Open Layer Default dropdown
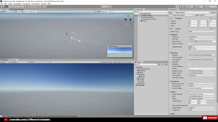Image resolution: width=218 pixels, height=122 pixels. [207, 15]
